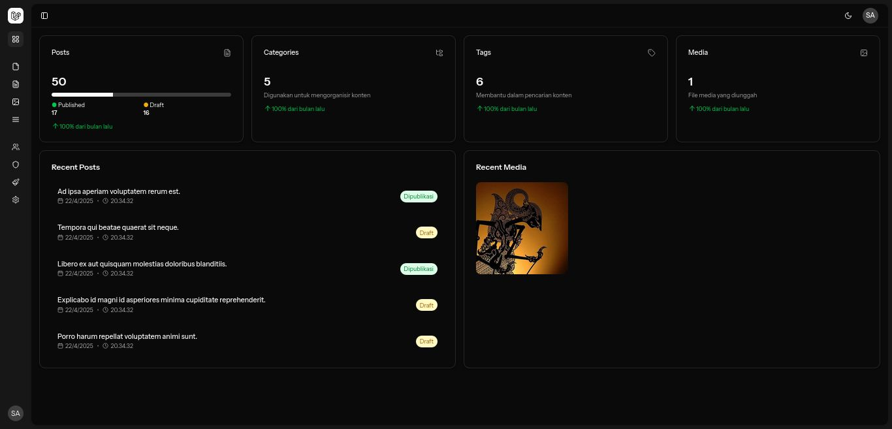
Task: Open the Categories list icon in sidebar
Action: (16, 119)
